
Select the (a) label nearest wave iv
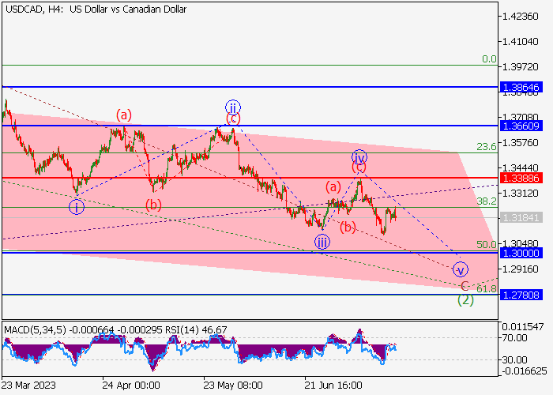tap(333, 187)
